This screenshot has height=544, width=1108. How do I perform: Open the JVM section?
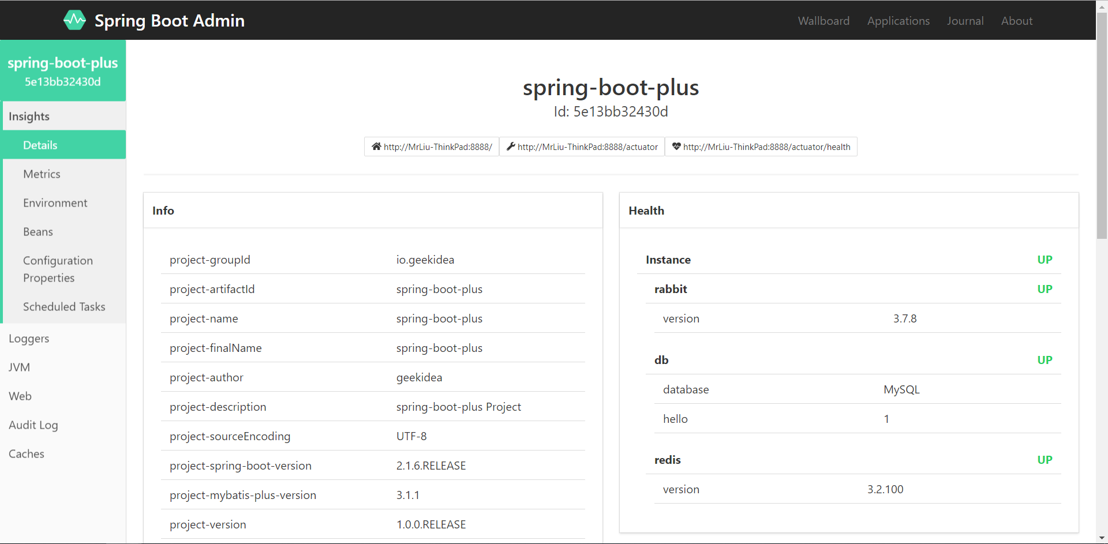click(x=63, y=367)
